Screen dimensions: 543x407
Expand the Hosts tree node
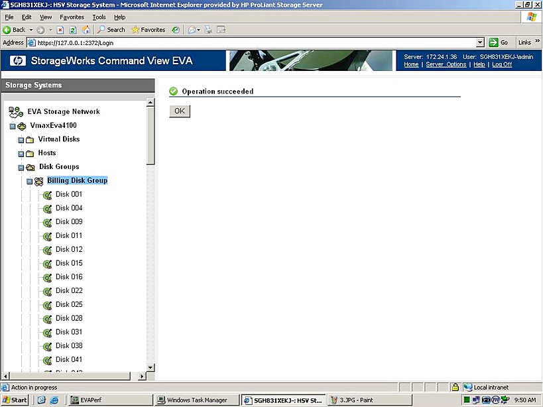coord(21,154)
